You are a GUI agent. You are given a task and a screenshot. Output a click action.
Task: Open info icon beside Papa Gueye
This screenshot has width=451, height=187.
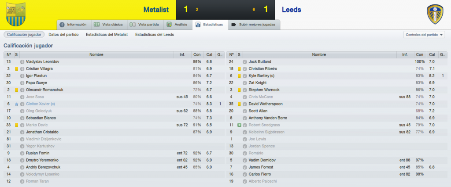click(x=22, y=83)
